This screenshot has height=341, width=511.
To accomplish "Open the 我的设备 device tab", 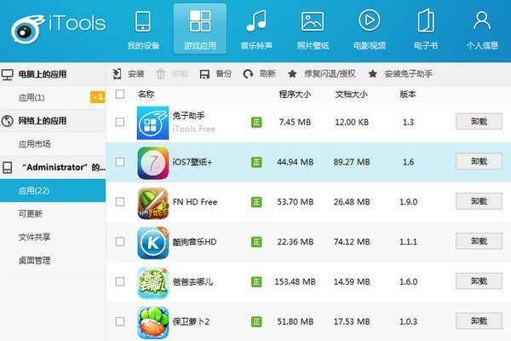I will point(143,30).
